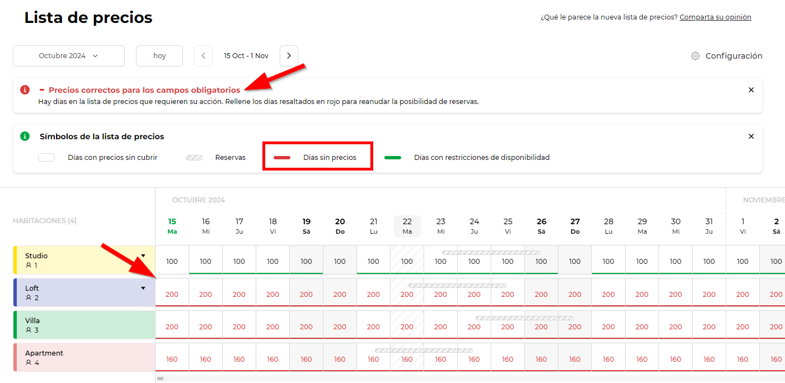Click the Villa price for October 17
The width and height of the screenshot is (785, 383).
(x=239, y=327)
